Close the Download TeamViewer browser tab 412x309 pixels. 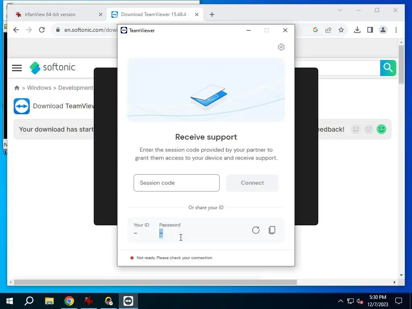coord(196,14)
